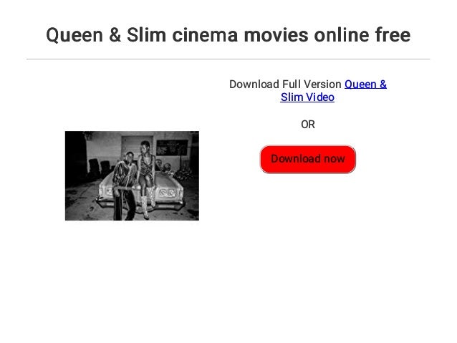This screenshot has height=343, width=457.
Task: Click the 'Queen &' first line of link
Action: tap(365, 84)
